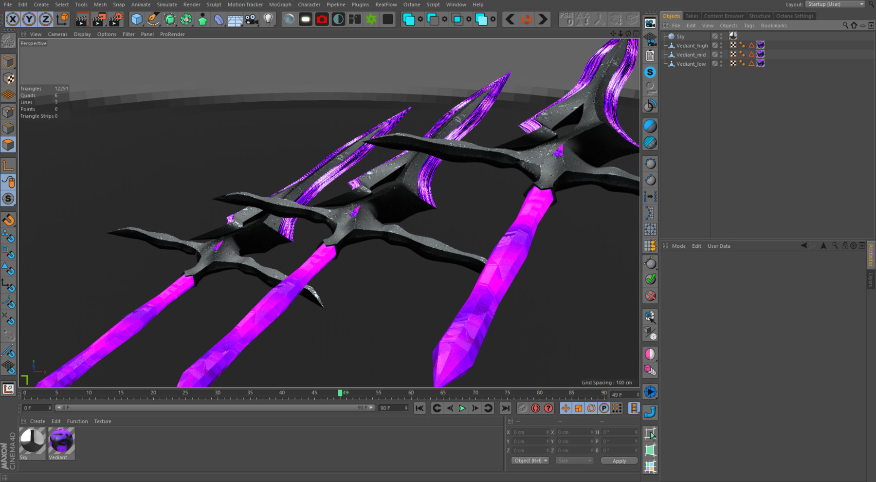Screen dimensions: 876x482
Task: Toggle the Vediant_mid layer visibility checkbox
Action: (714, 55)
